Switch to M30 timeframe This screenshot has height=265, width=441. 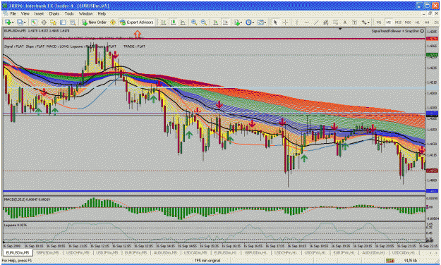coord(408,22)
